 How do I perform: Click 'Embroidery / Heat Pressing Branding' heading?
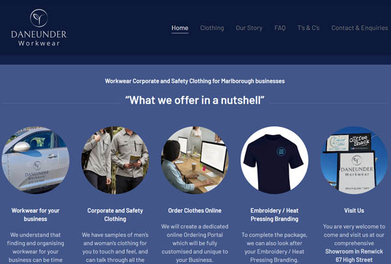(274, 214)
